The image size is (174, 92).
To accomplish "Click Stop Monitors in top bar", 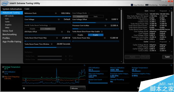I will tap(137, 5).
